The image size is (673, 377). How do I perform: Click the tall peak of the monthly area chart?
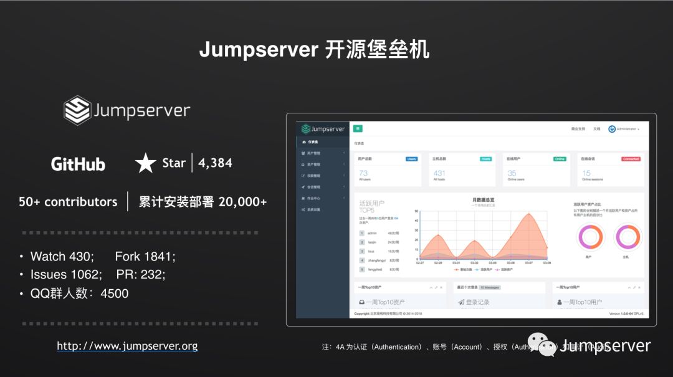(x=529, y=214)
